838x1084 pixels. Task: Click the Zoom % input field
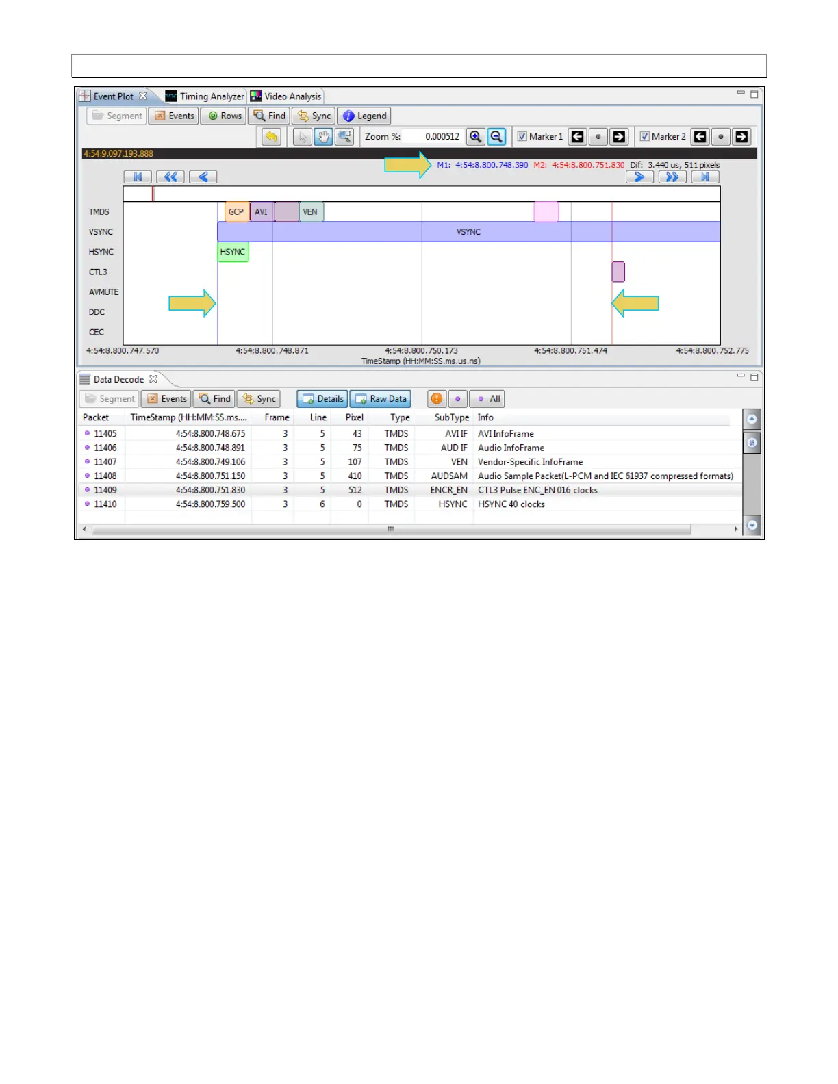(433, 137)
